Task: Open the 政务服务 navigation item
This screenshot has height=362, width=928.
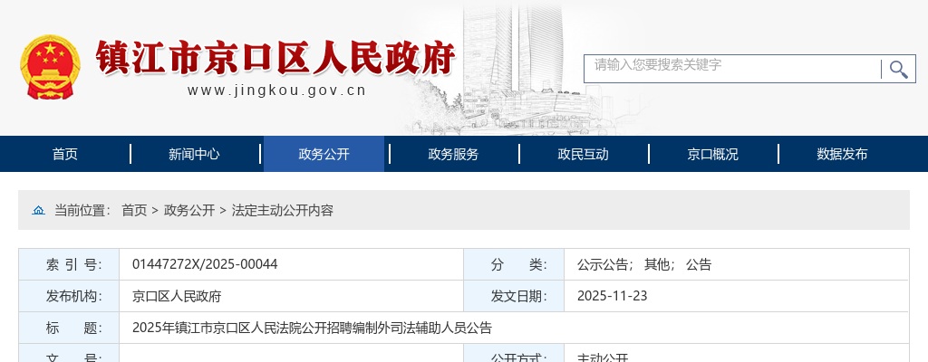Action: click(x=453, y=154)
